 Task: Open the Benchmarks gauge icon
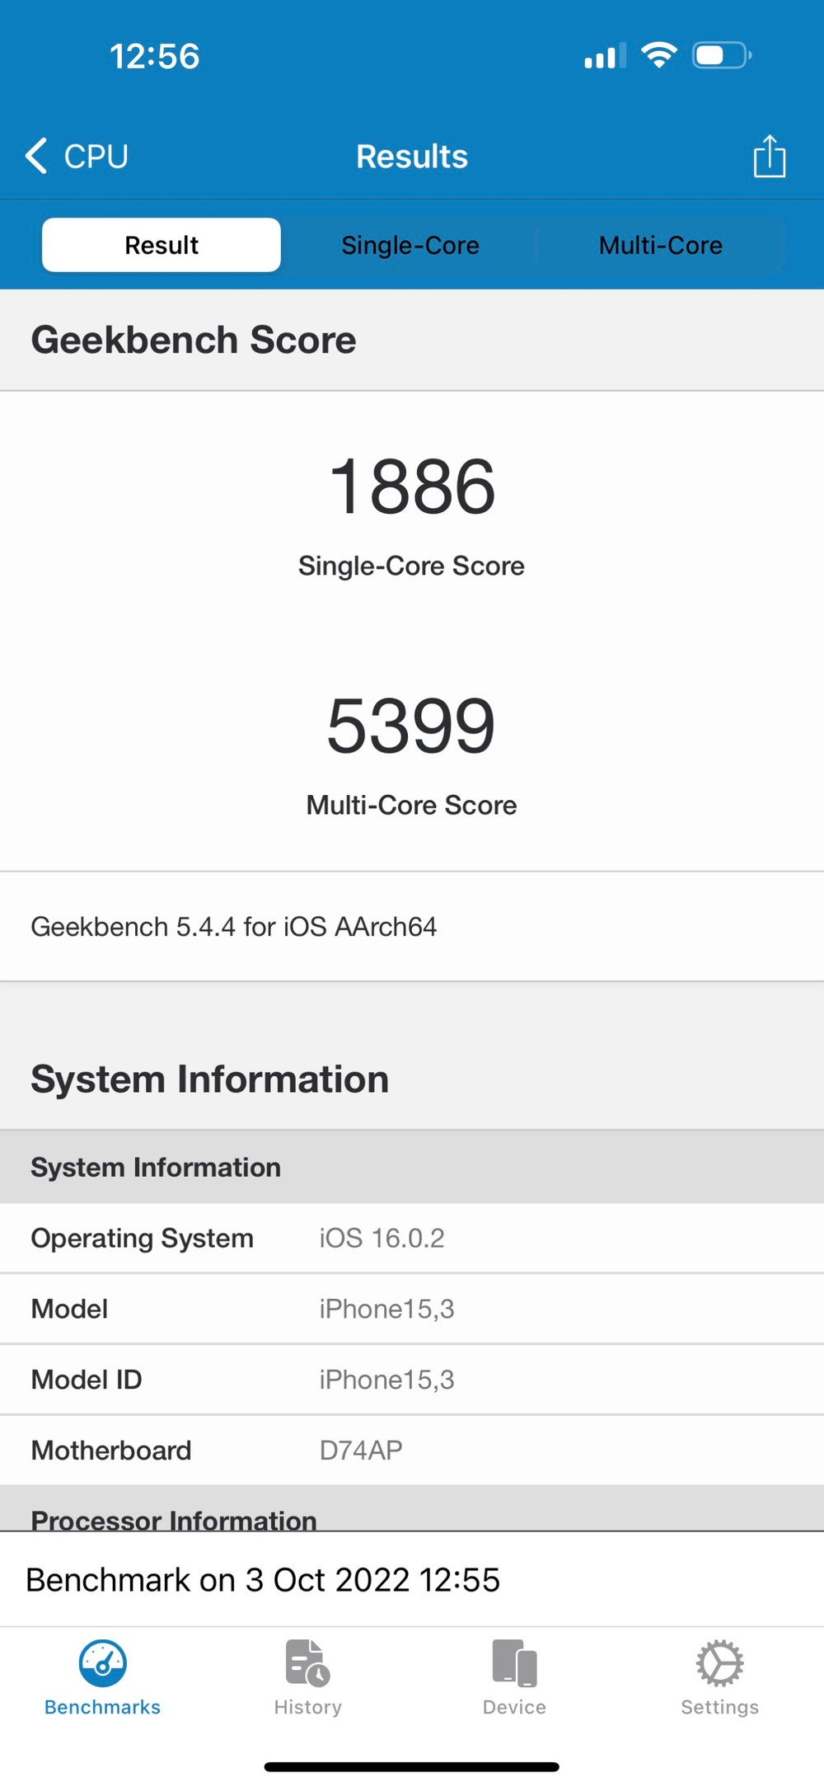103,1663
